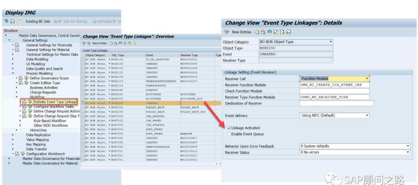Click the BC Sets for Activity button

(71, 21)
